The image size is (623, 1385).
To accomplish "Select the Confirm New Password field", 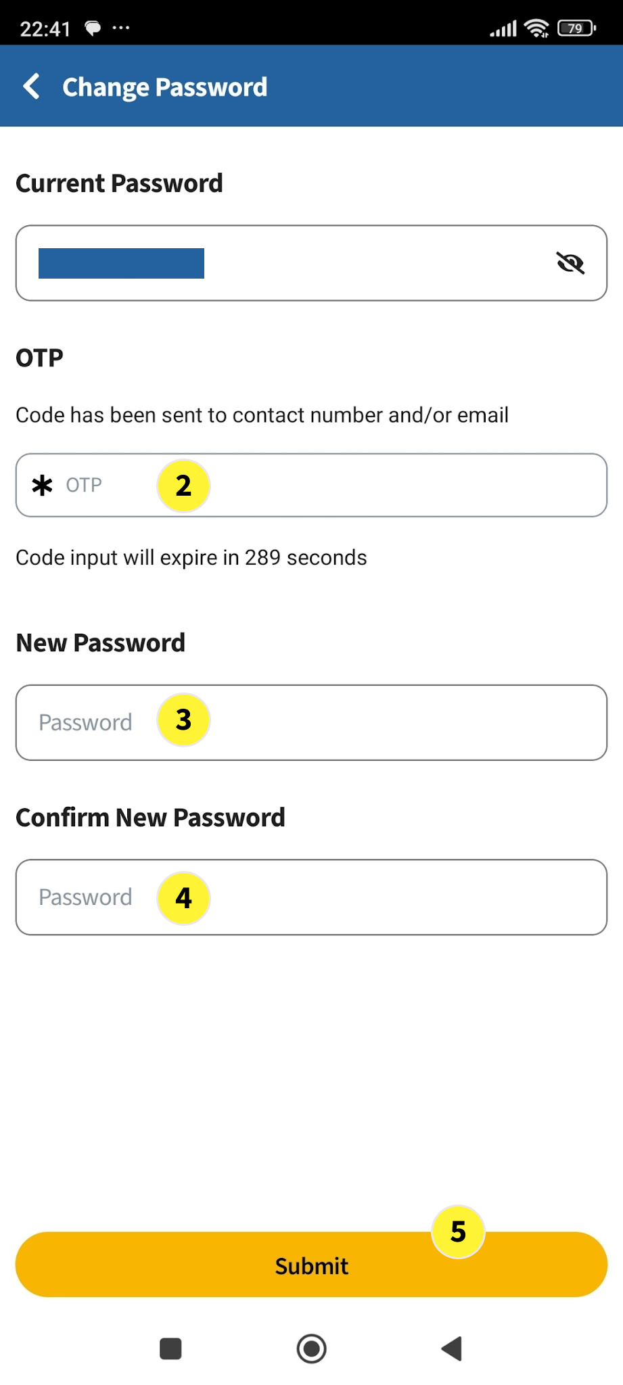I will (392, 897).
